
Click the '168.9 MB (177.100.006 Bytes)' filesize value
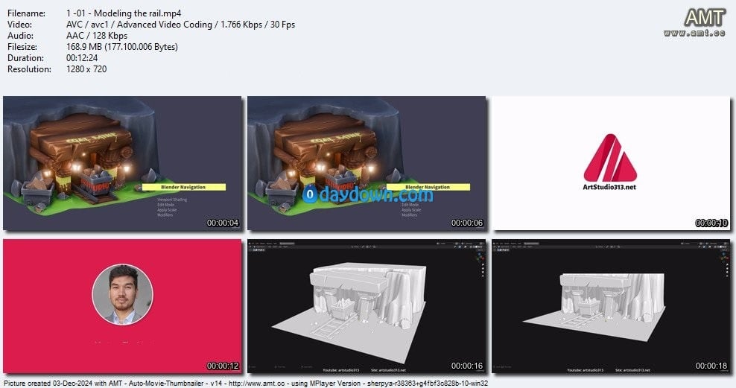pyautogui.click(x=122, y=47)
